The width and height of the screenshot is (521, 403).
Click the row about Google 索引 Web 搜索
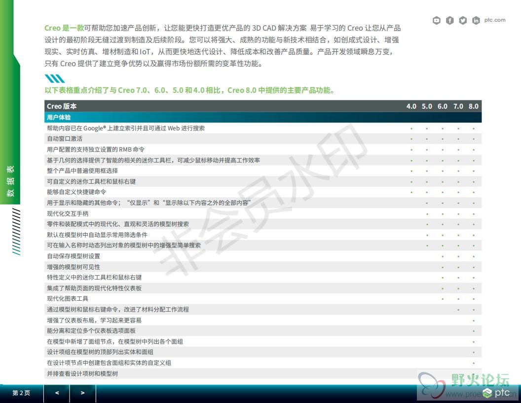(x=263, y=128)
